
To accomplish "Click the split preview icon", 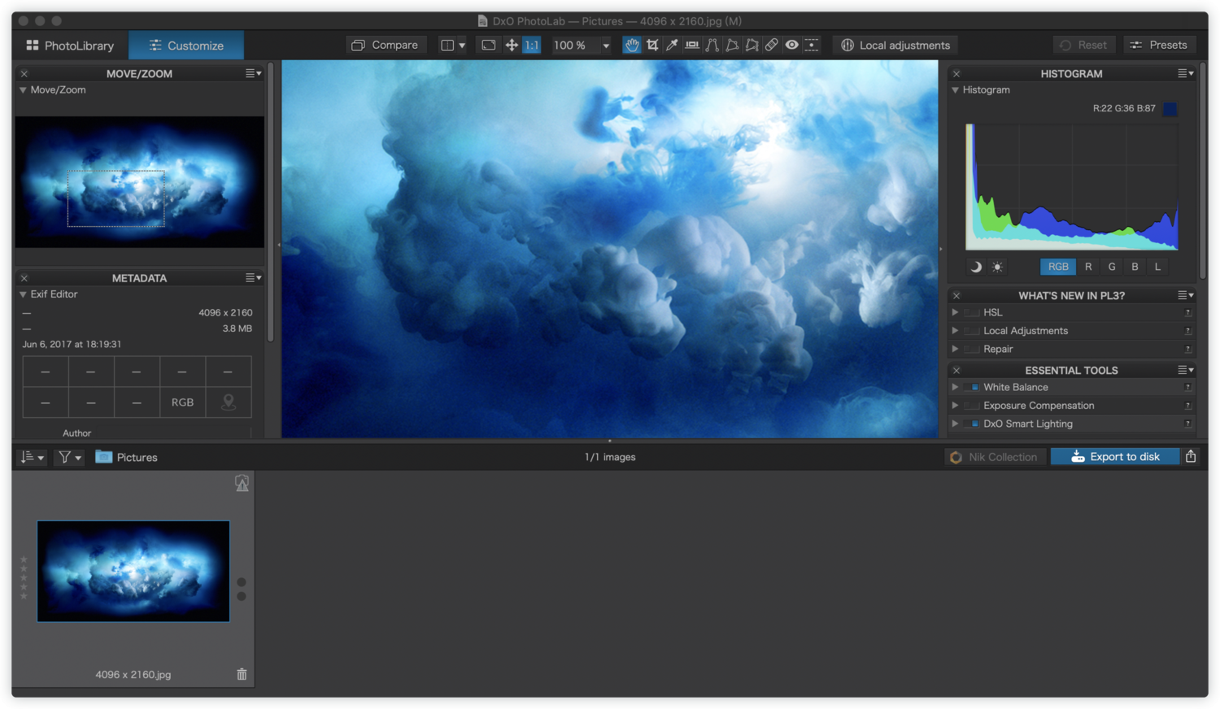I will click(447, 46).
